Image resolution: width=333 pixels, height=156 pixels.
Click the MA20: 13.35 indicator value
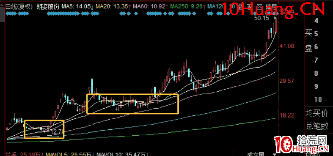pyautogui.click(x=113, y=7)
